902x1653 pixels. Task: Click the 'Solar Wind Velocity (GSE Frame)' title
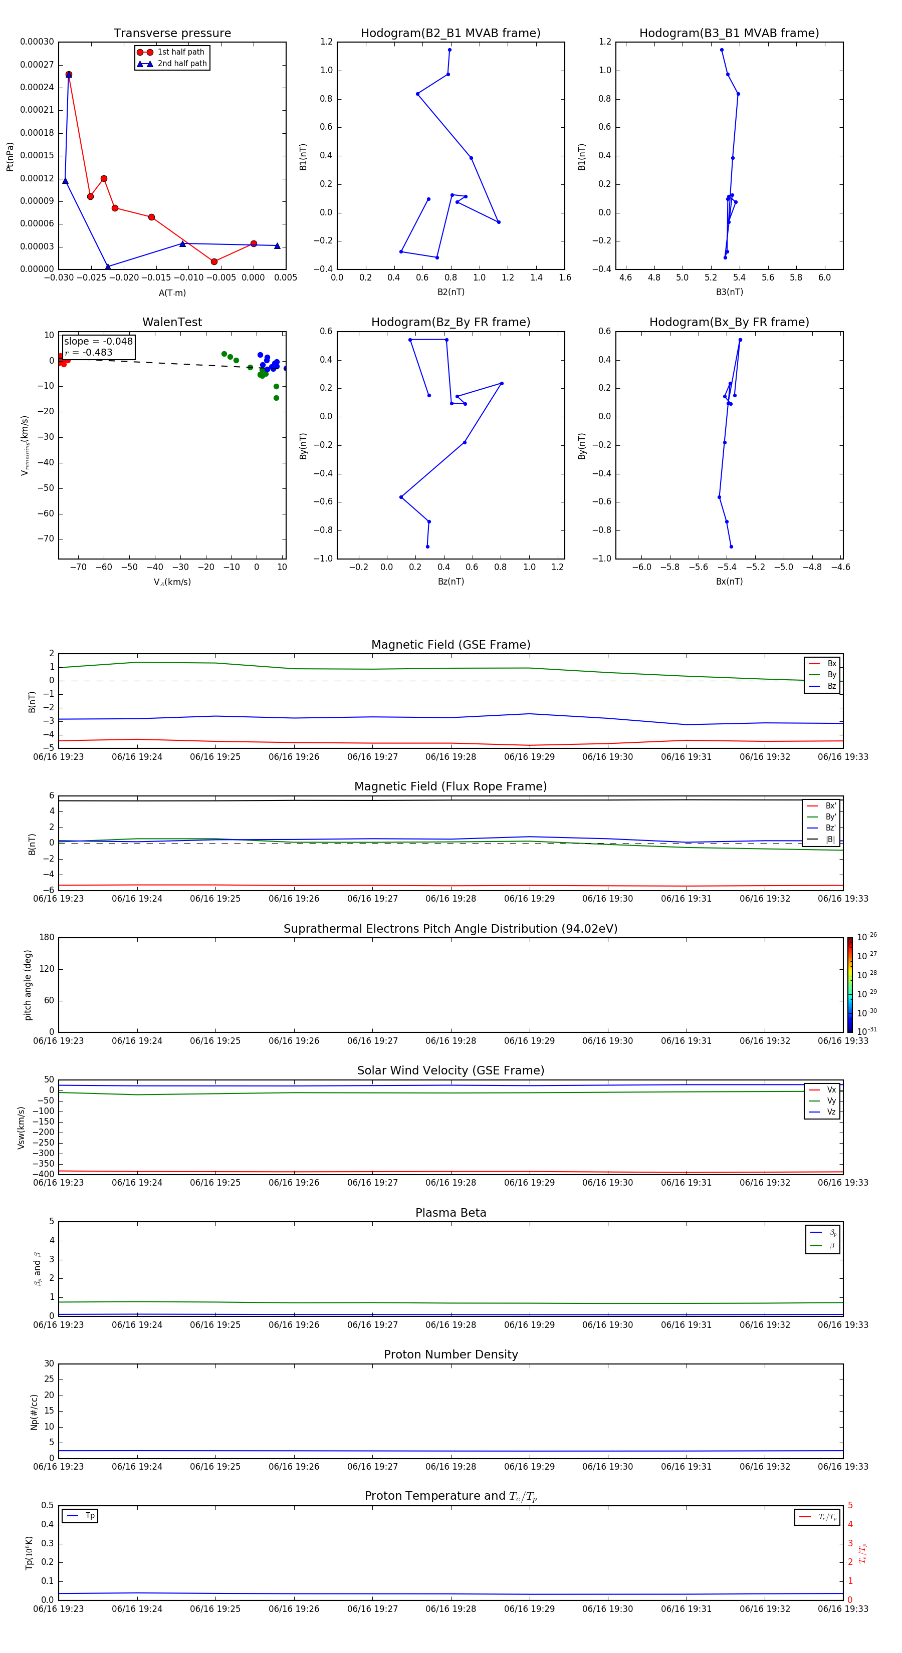450,1070
